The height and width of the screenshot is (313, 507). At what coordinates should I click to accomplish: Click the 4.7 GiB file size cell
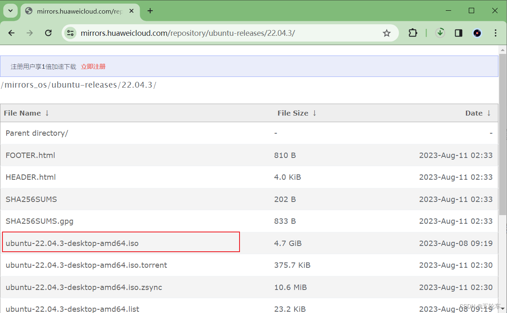[x=288, y=243]
